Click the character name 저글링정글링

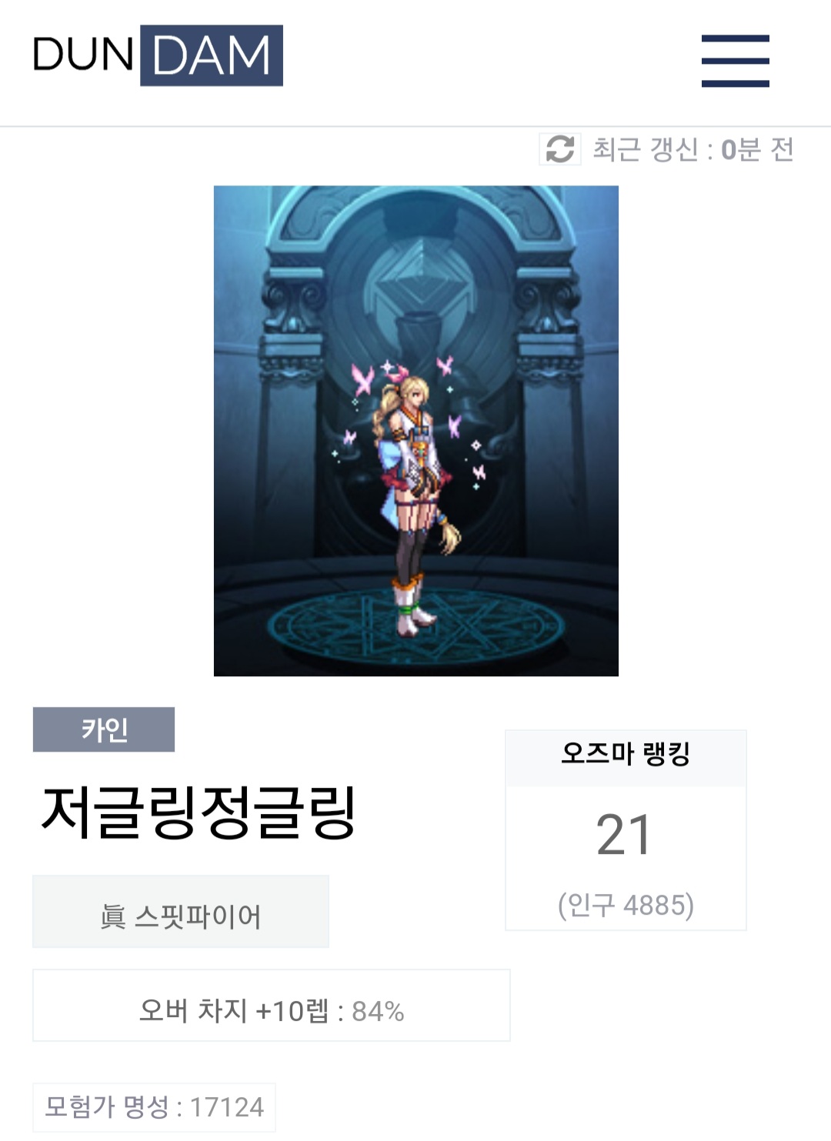pyautogui.click(x=199, y=812)
